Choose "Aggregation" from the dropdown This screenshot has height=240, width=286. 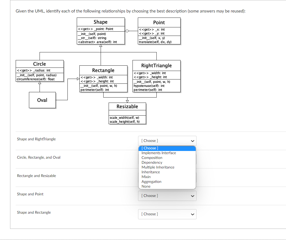click(x=151, y=182)
